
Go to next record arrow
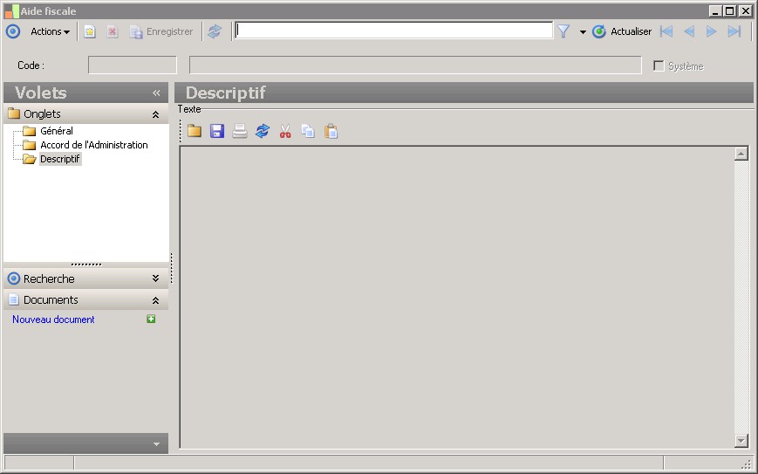pos(711,31)
